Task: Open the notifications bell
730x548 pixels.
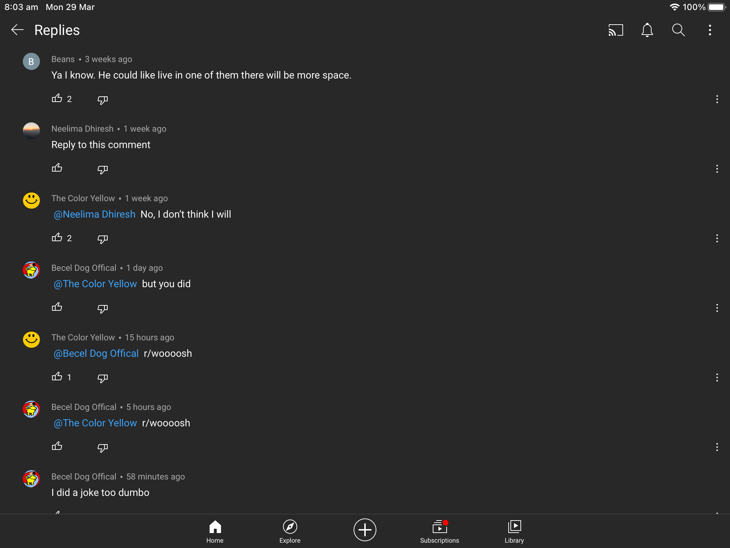Action: coord(647,30)
